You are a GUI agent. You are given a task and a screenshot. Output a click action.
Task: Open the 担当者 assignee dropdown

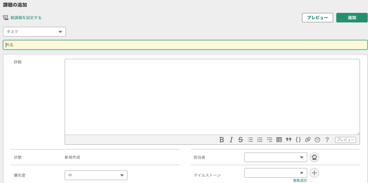pyautogui.click(x=276, y=157)
